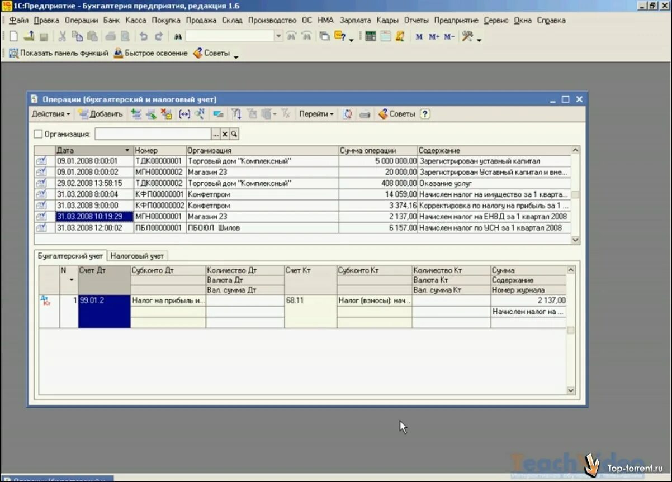
Task: Open the Файл menu
Action: pyautogui.click(x=19, y=20)
